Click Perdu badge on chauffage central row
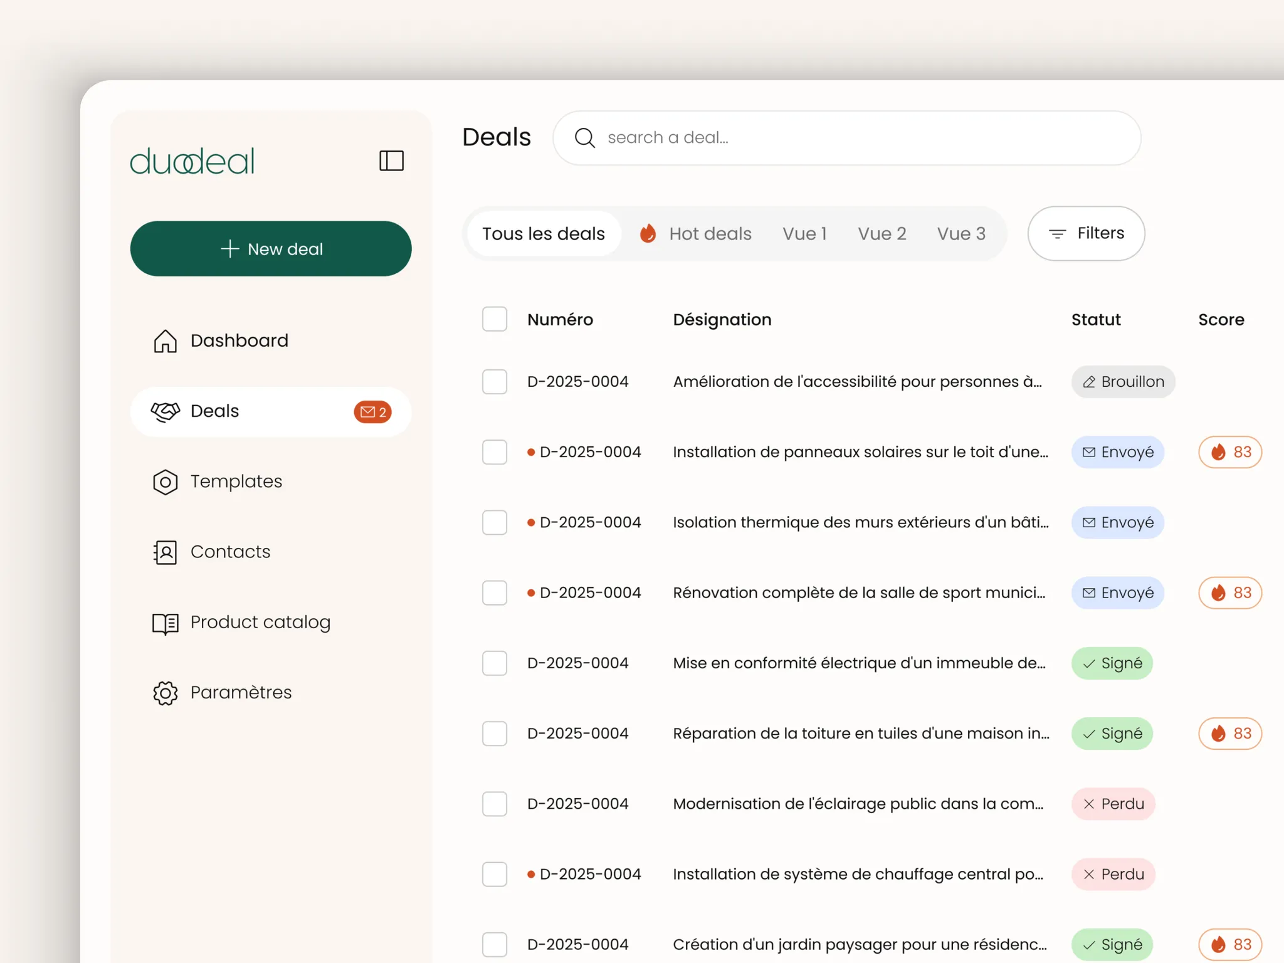The width and height of the screenshot is (1284, 963). (x=1113, y=874)
